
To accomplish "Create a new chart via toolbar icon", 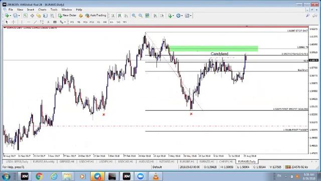I will click(x=7, y=16).
